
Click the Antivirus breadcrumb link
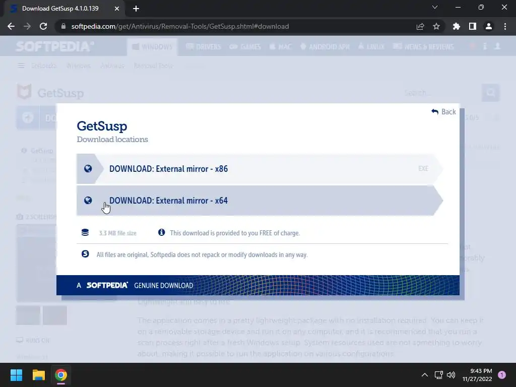(x=112, y=66)
